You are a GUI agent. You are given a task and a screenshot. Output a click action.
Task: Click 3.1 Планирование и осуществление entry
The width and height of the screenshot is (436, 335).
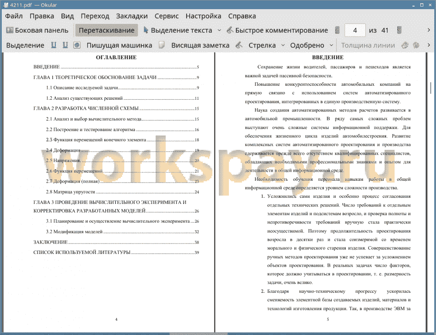coord(123,221)
